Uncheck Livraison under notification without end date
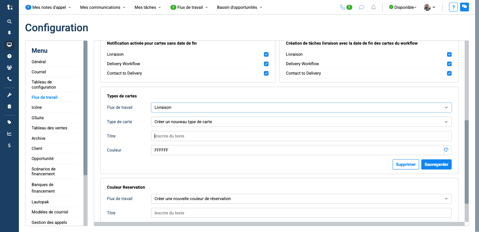The width and height of the screenshot is (479, 232). (x=266, y=54)
